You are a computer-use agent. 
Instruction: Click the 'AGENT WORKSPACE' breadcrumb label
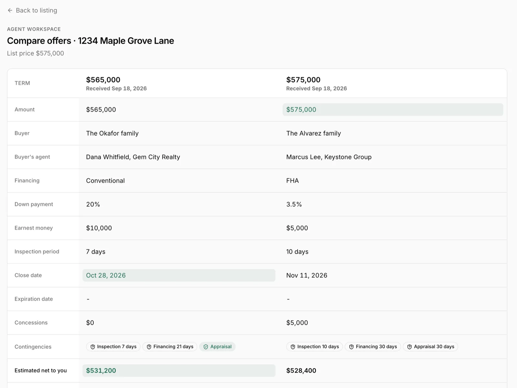(34, 29)
